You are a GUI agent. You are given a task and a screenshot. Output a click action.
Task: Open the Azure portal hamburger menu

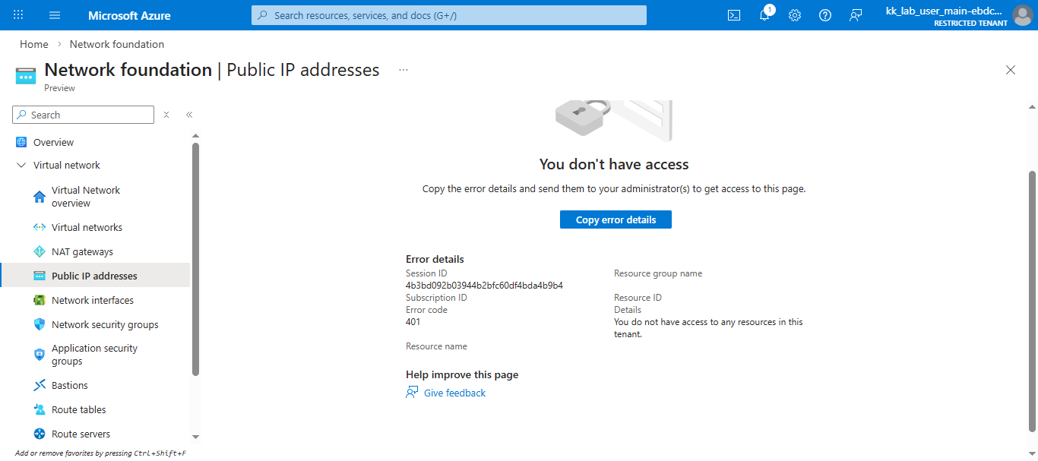click(55, 15)
